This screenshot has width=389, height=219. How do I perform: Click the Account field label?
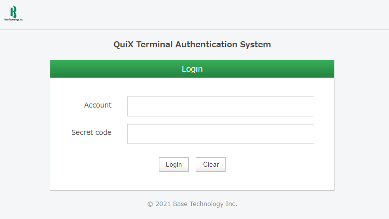point(98,105)
